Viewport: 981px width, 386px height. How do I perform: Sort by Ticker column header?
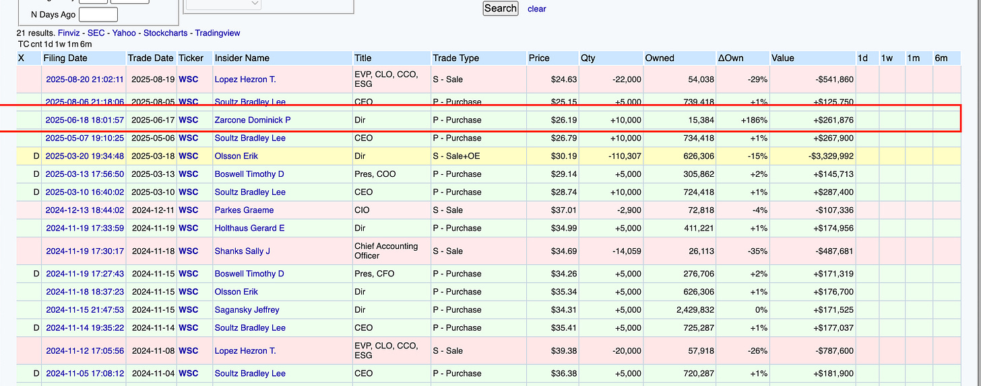point(191,58)
